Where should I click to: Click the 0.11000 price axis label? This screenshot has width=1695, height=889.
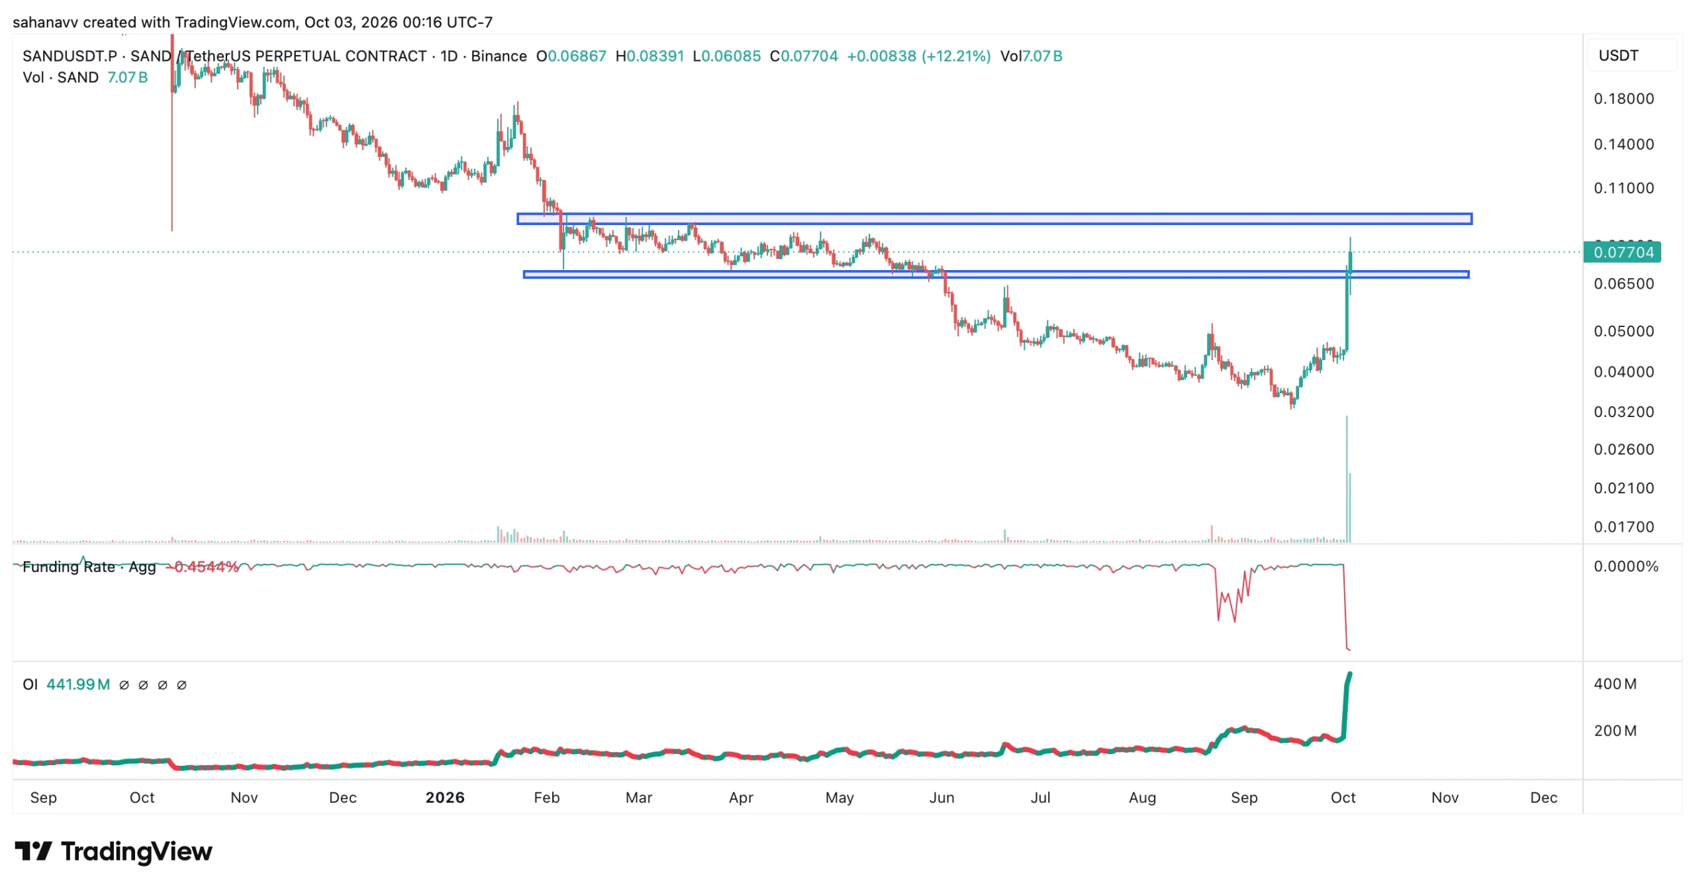coord(1623,188)
